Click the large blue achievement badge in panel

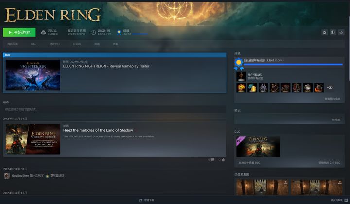tap(238, 64)
